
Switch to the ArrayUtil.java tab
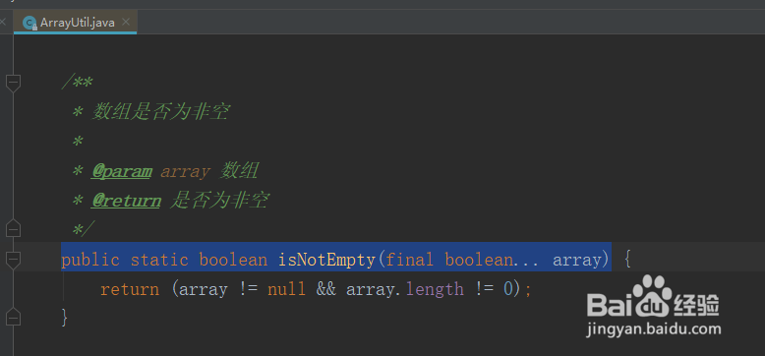(76, 22)
